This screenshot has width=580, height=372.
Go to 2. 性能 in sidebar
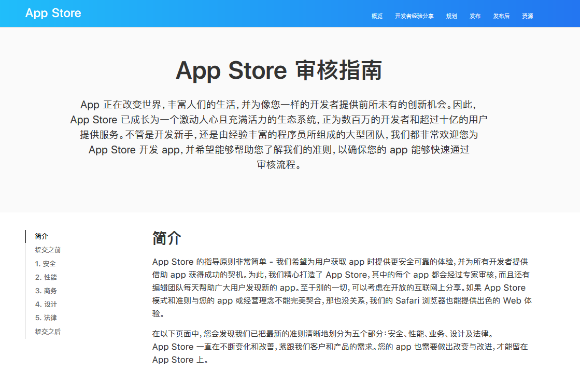click(x=46, y=277)
